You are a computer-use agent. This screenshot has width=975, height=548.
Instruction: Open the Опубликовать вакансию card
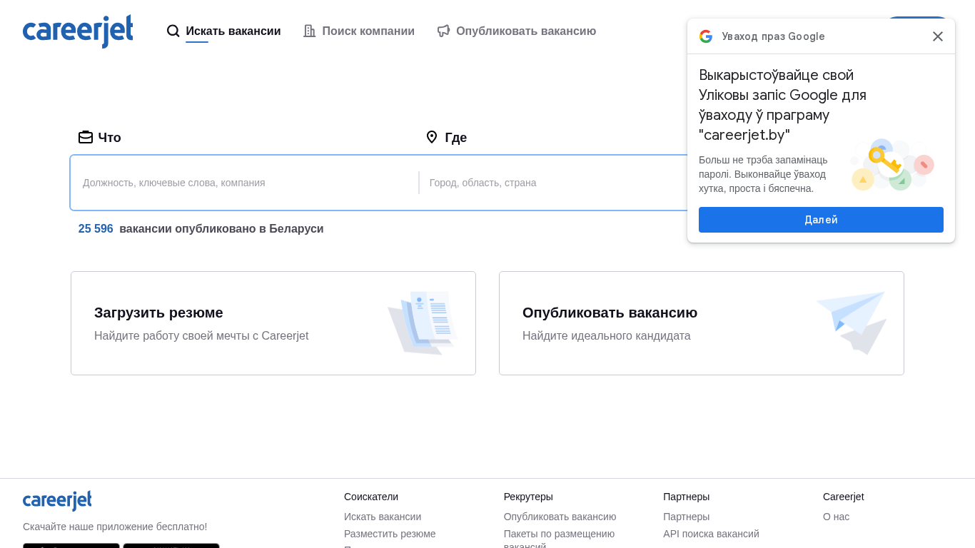701,323
